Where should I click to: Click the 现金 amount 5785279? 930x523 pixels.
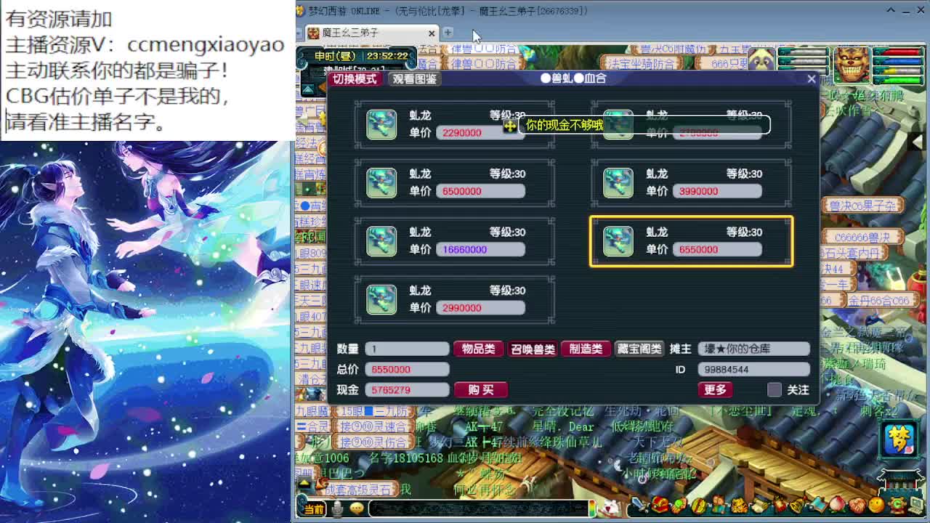click(x=408, y=390)
